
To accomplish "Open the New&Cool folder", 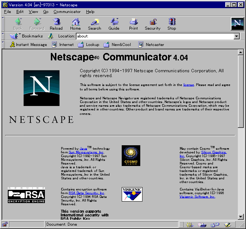I will (117, 44).
